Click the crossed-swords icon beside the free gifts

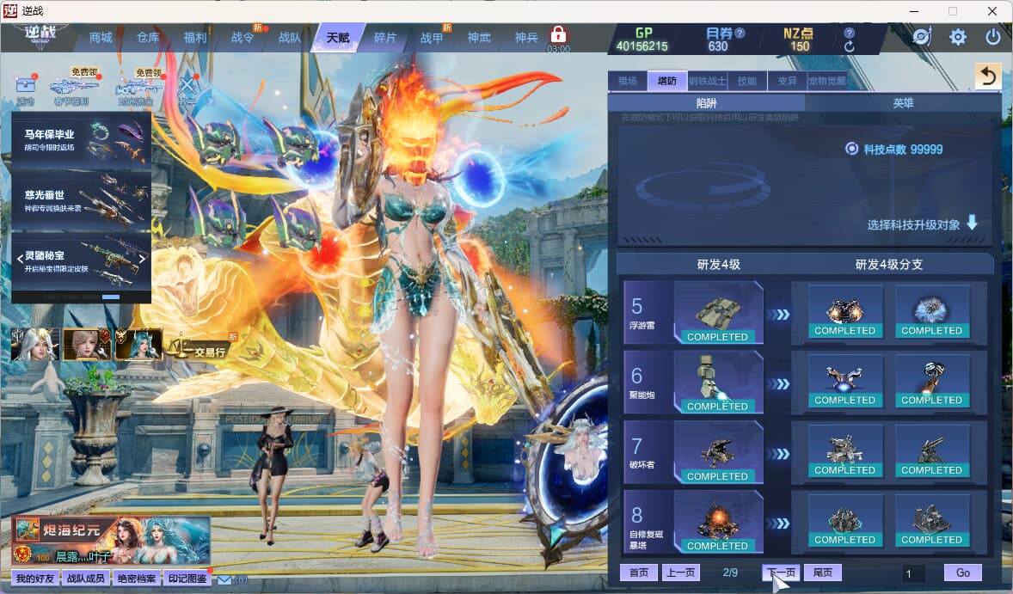coord(188,88)
